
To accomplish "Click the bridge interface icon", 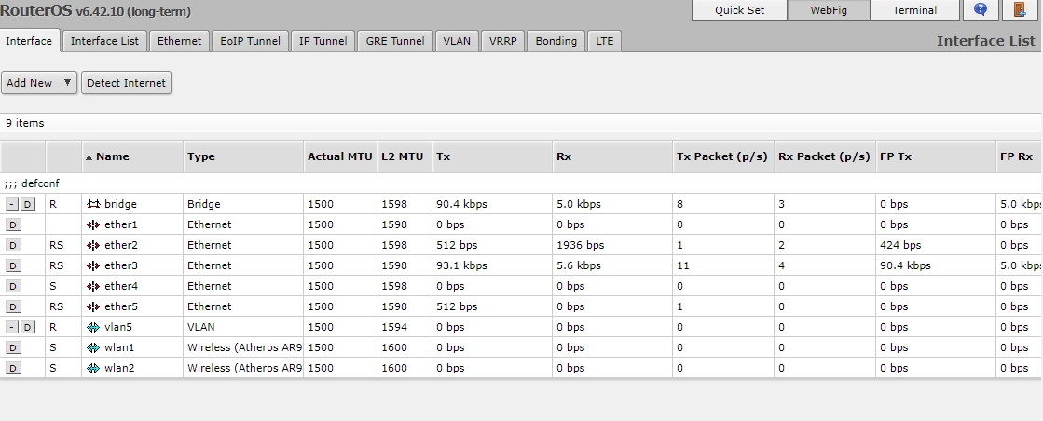I will coord(93,204).
